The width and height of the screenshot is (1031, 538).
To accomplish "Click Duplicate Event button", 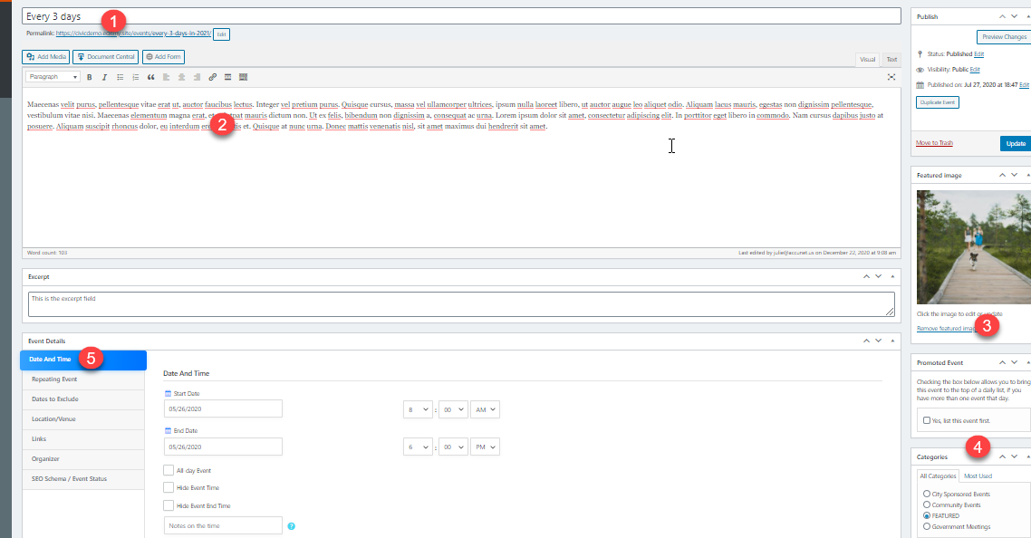I will click(938, 102).
